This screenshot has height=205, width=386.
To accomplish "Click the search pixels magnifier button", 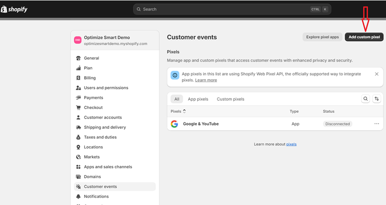I will pyautogui.click(x=366, y=99).
